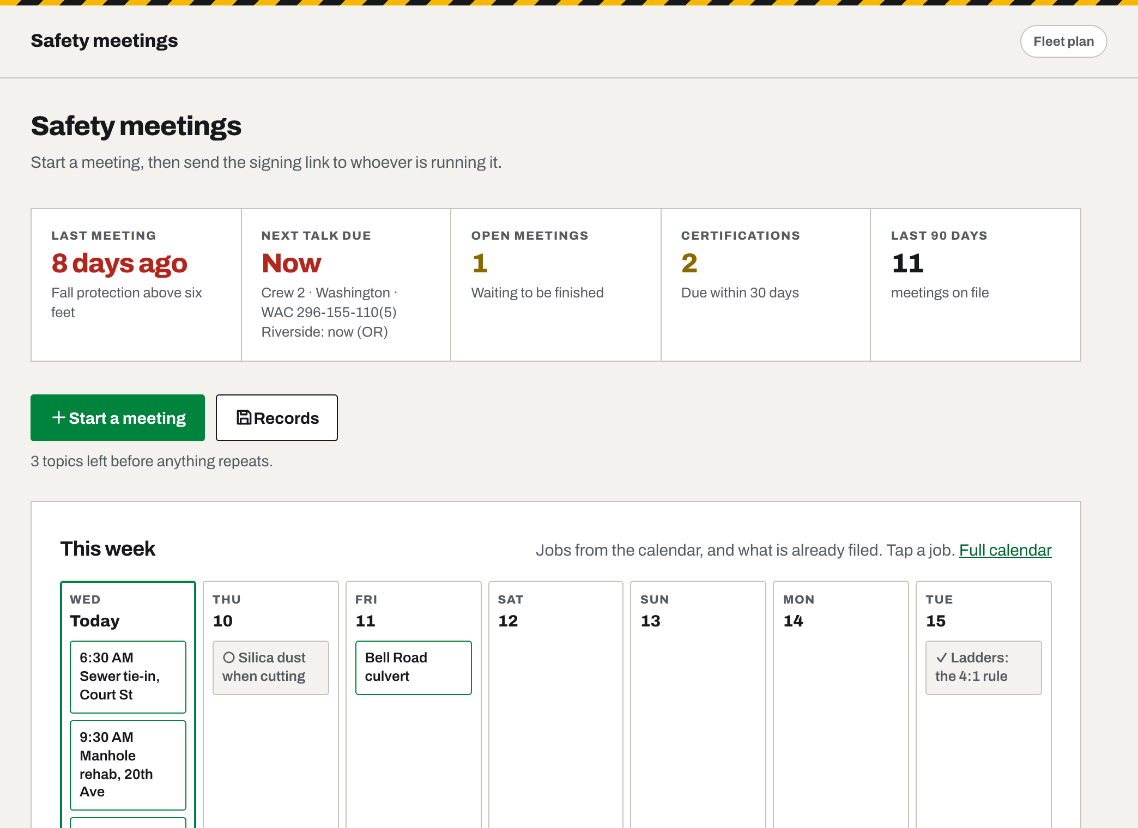
Task: Click the MON 14 day header
Action: (798, 611)
